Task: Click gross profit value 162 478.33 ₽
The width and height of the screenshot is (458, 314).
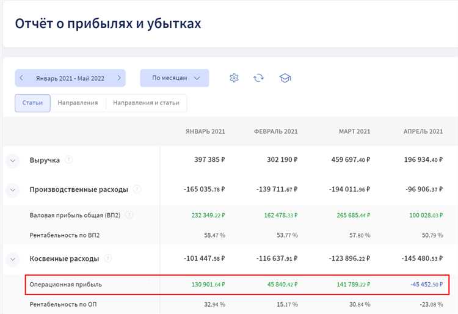Action: tap(281, 215)
